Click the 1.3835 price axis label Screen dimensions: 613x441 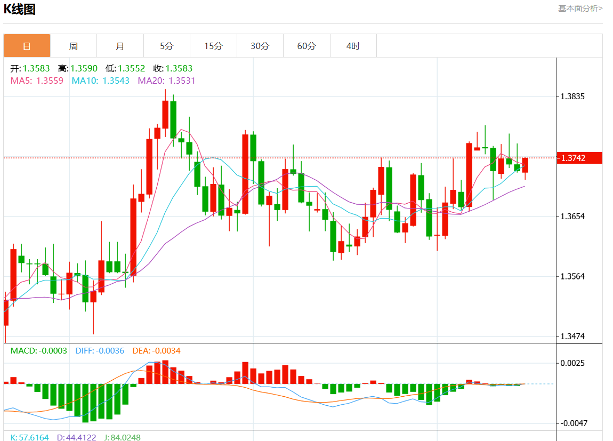[x=572, y=97]
